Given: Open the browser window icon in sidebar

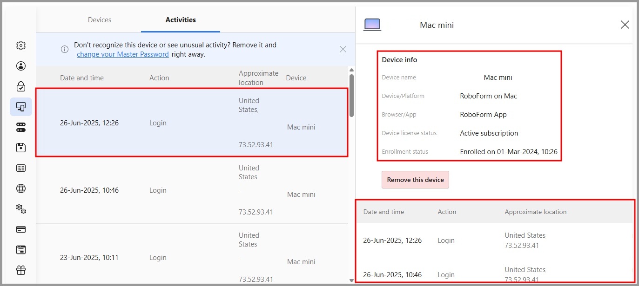Looking at the screenshot, I should [x=21, y=250].
